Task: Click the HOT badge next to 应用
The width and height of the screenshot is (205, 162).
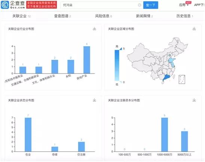Action: [188, 3]
